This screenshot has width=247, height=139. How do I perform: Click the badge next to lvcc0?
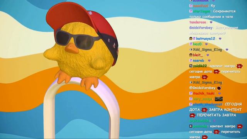[x=191, y=44]
